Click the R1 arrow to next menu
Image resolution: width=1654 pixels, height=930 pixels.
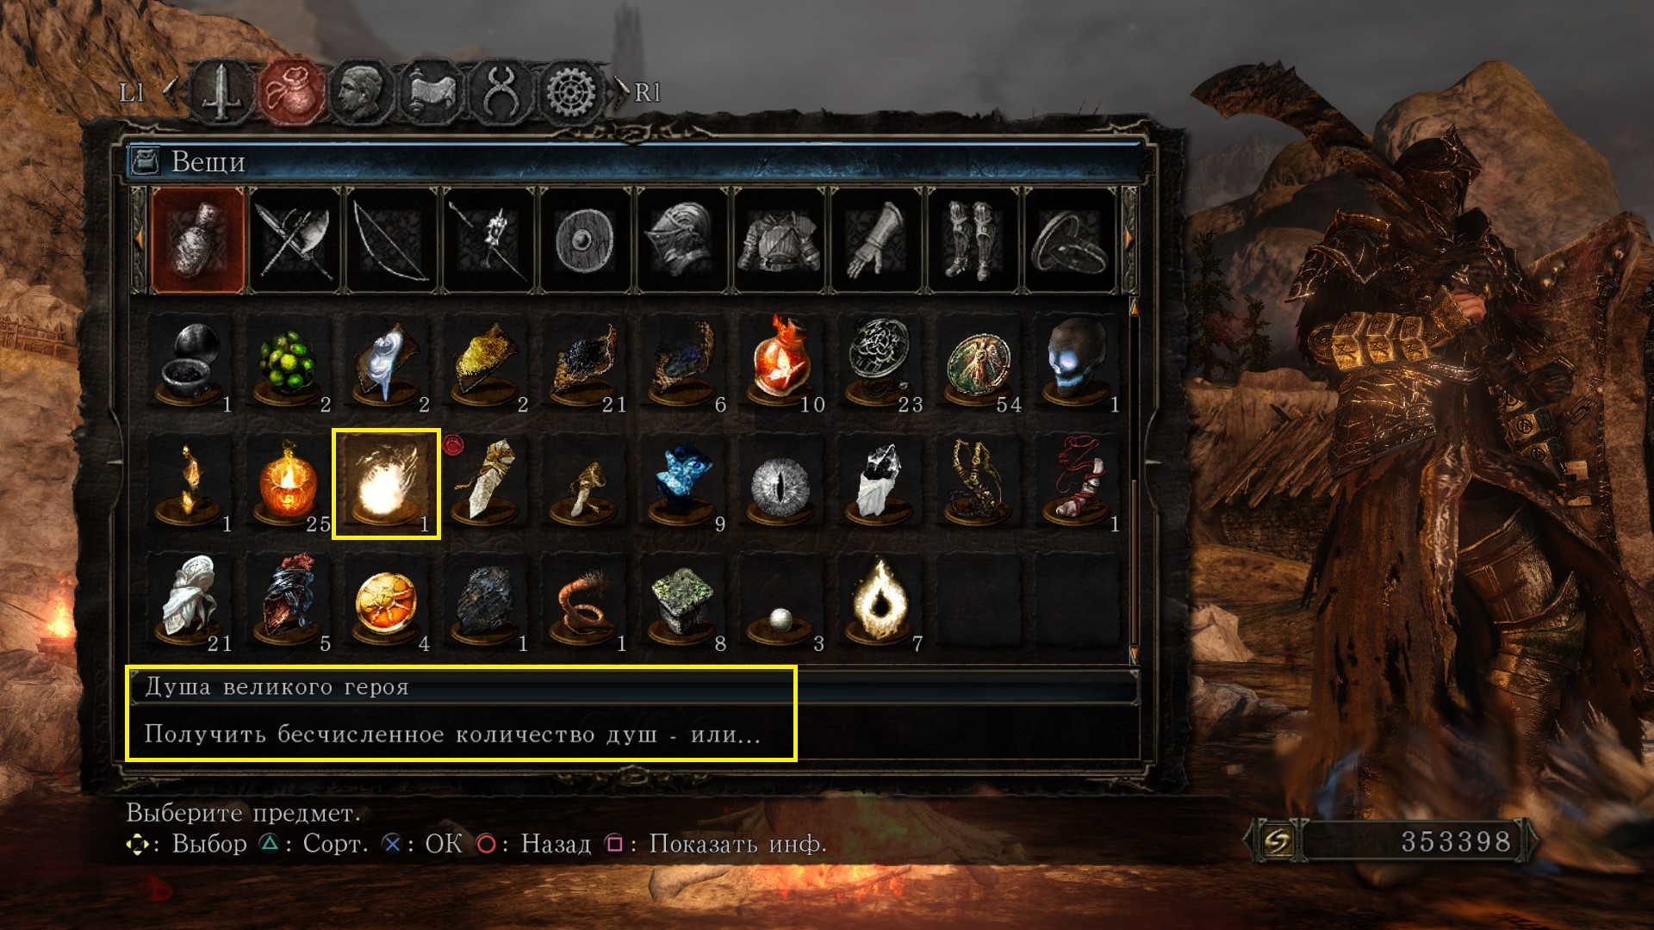[x=621, y=92]
